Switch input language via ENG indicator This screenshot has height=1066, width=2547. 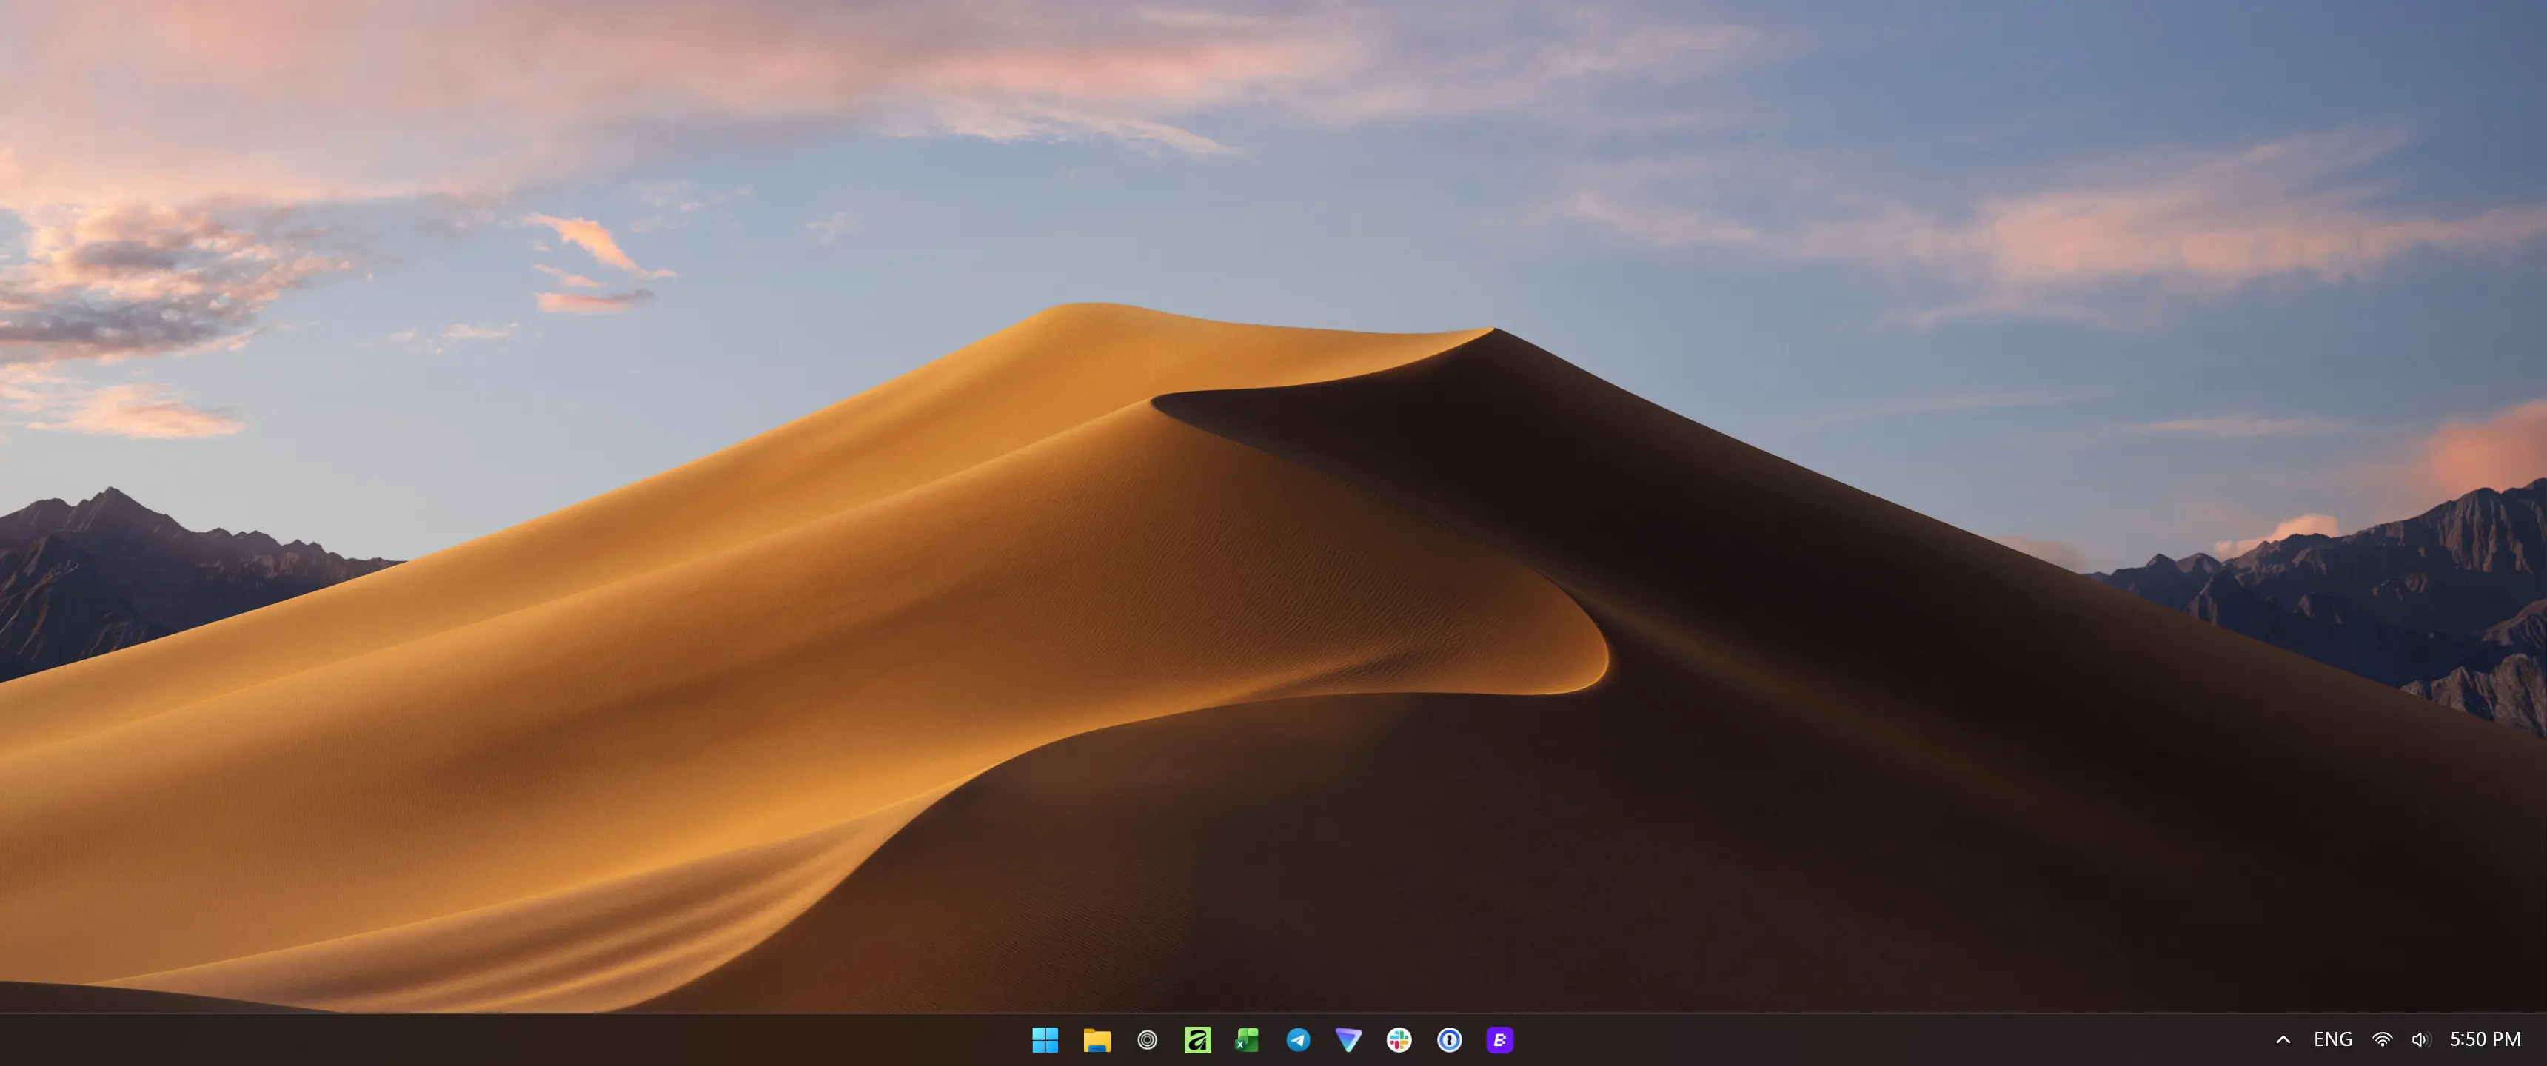click(x=2332, y=1039)
